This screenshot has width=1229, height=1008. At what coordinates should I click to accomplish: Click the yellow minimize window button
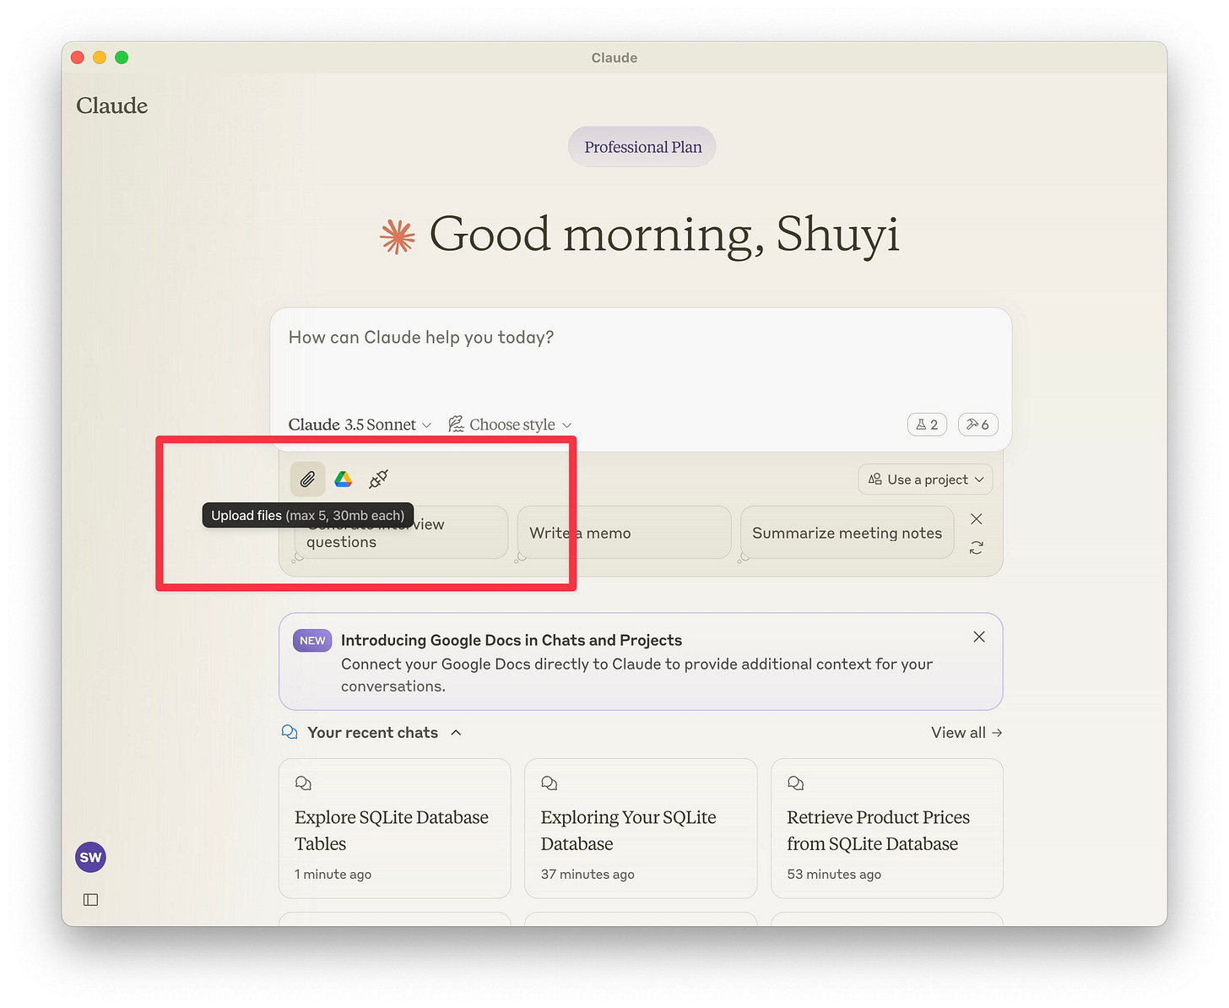pyautogui.click(x=100, y=57)
